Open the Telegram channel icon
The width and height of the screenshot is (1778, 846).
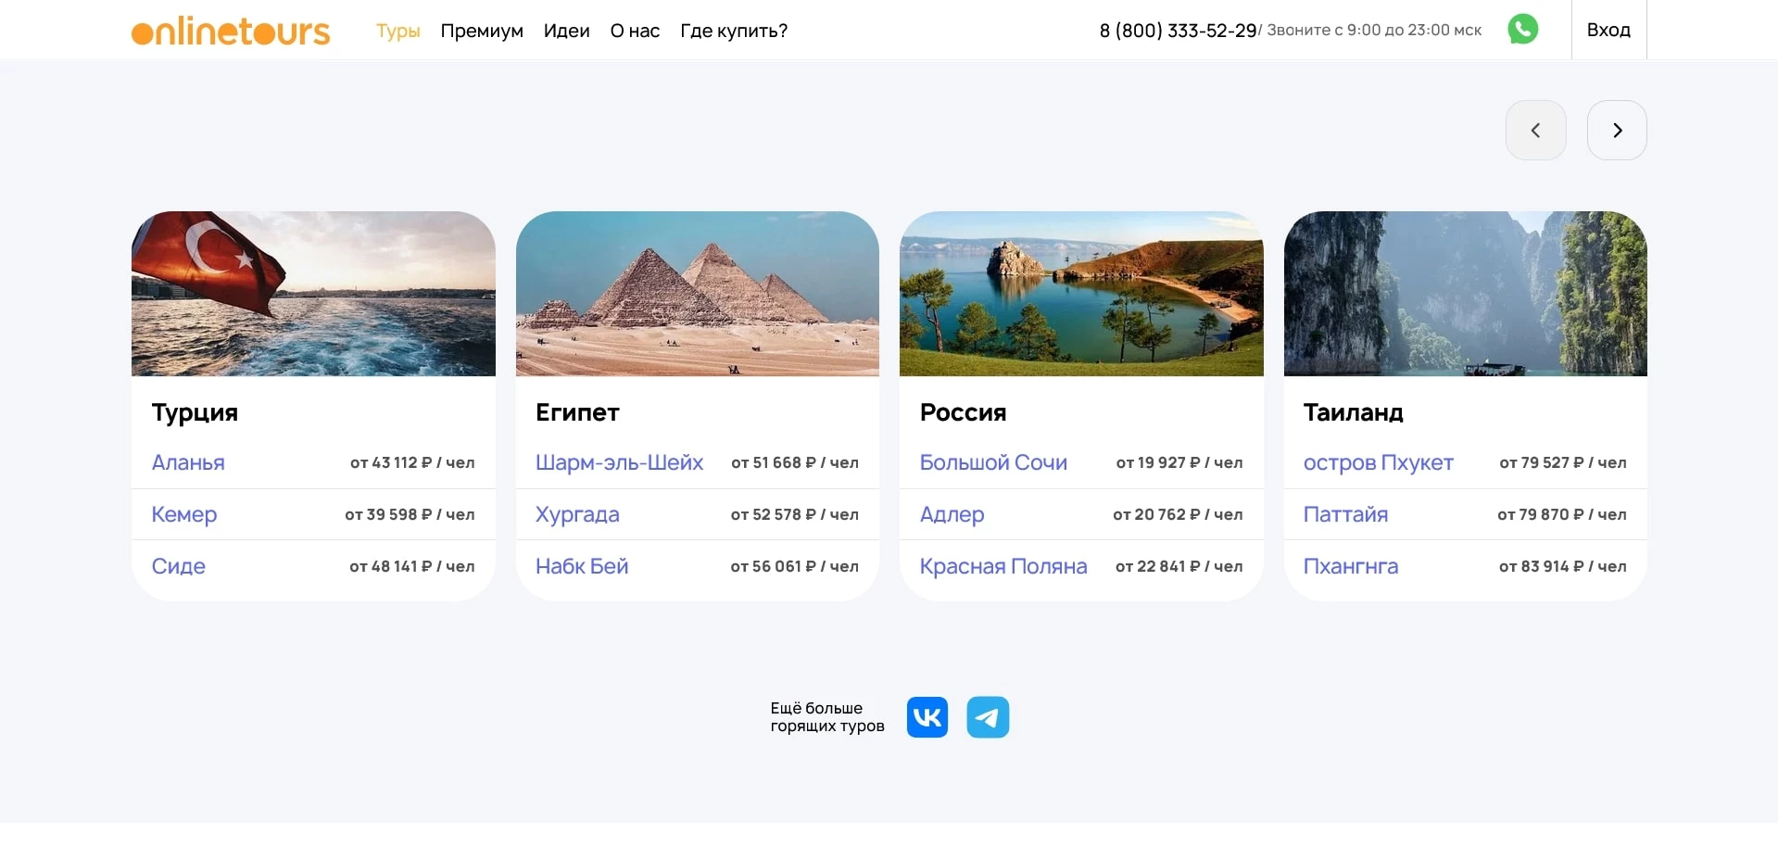point(988,716)
